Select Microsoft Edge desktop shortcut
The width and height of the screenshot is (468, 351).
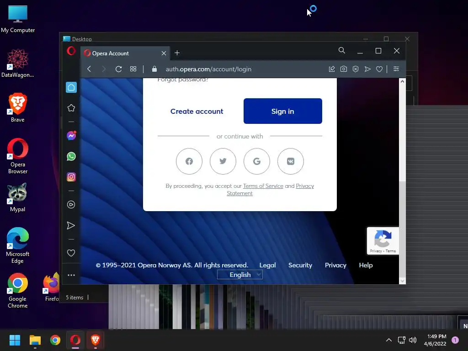[18, 245]
